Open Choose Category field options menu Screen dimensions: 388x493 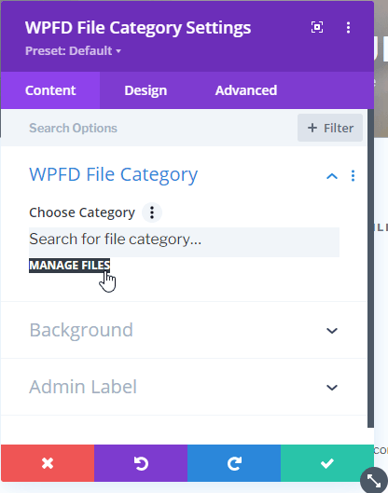152,212
